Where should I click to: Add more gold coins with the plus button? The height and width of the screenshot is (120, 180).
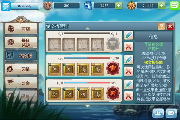[161, 6]
